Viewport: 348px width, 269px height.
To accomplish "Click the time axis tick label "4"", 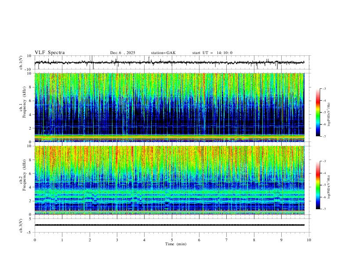I will click(x=144, y=240).
